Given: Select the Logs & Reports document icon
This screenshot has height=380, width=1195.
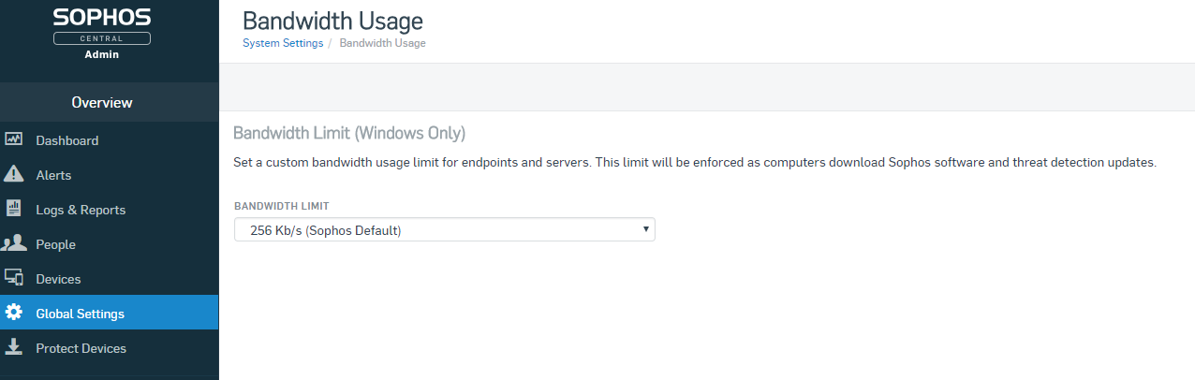Looking at the screenshot, I should point(14,209).
